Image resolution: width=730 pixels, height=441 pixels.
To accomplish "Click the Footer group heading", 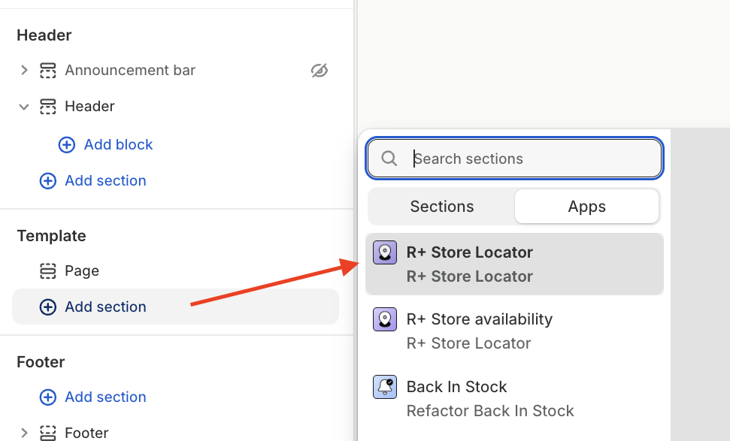I will pos(41,362).
